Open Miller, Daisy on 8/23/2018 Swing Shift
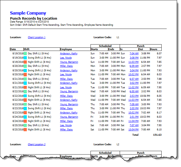 pos(66,108)
